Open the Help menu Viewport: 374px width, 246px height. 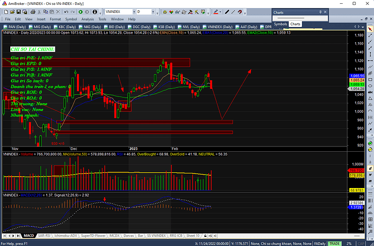point(132,19)
